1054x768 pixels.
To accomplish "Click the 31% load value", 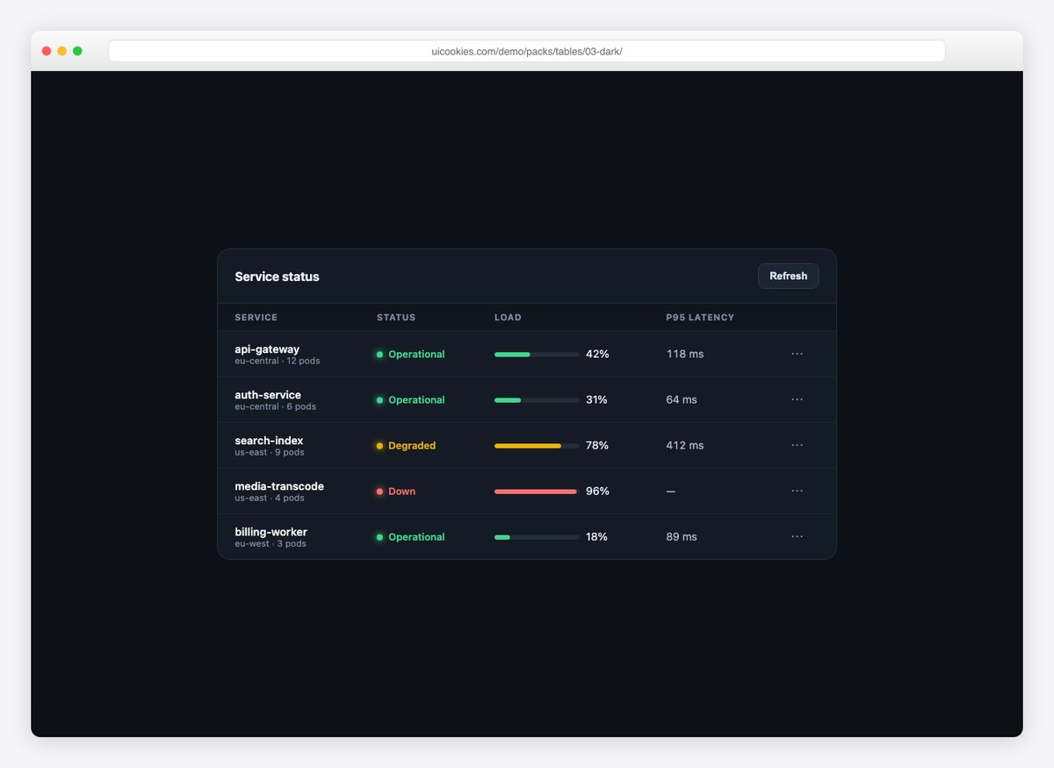I will 596,400.
